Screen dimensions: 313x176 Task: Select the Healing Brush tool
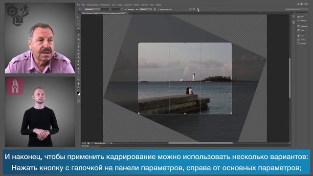pos(78,39)
